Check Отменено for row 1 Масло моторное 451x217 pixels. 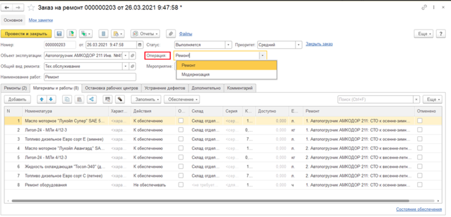(x=420, y=121)
